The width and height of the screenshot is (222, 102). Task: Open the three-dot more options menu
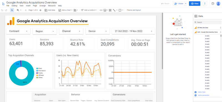[205, 4]
